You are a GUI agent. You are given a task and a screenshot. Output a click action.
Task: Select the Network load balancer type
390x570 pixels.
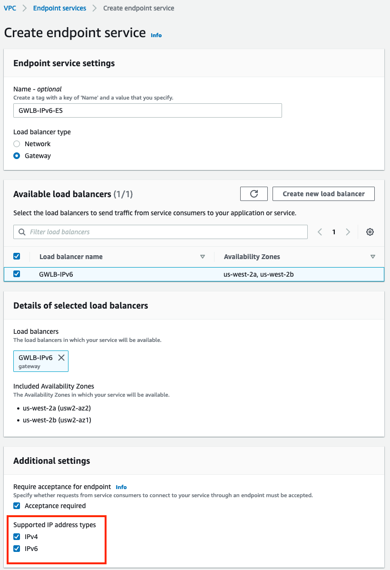pos(17,144)
